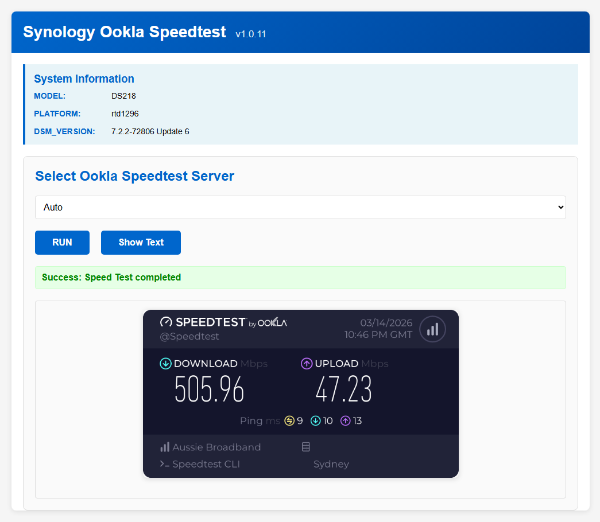This screenshot has height=522, width=600.
Task: Open the Ookla server selection dropdown
Action: (300, 207)
